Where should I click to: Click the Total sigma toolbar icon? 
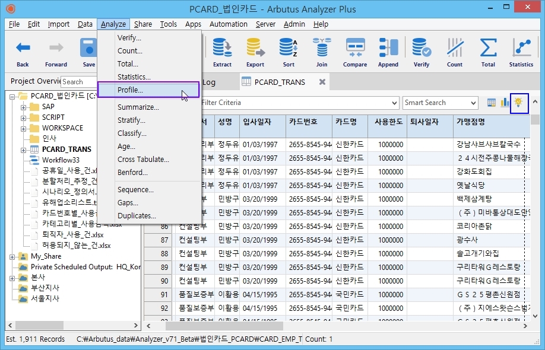pos(488,47)
